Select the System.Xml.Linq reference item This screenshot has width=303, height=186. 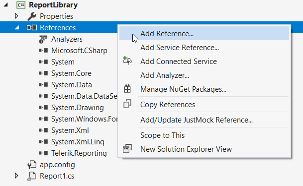[x=78, y=142]
